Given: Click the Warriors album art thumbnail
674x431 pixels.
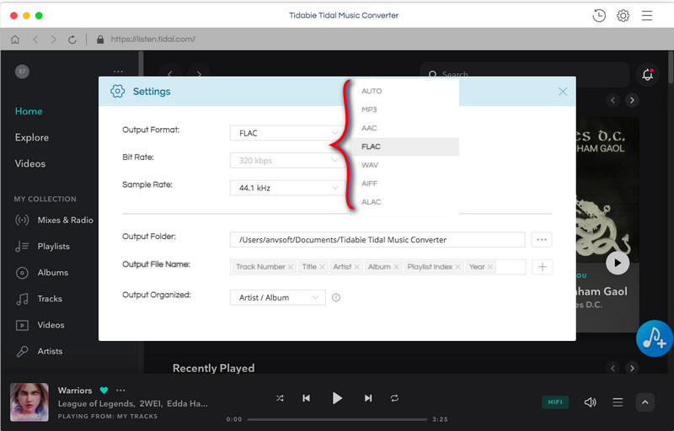Looking at the screenshot, I should [29, 402].
